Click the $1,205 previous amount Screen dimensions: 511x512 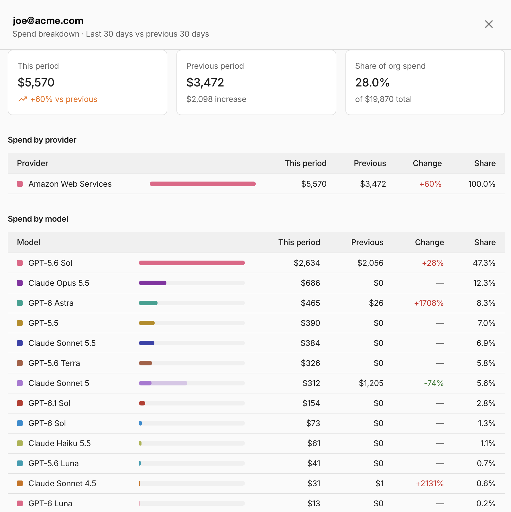(x=371, y=383)
